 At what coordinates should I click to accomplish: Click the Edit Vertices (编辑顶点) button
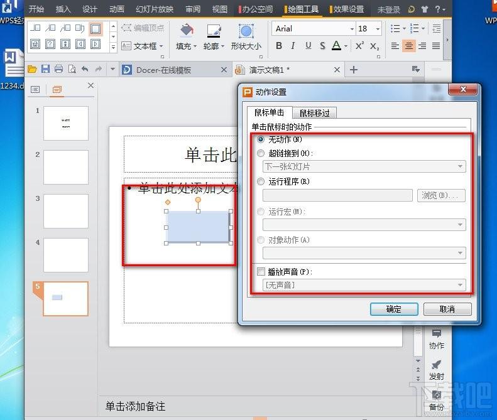tap(143, 28)
